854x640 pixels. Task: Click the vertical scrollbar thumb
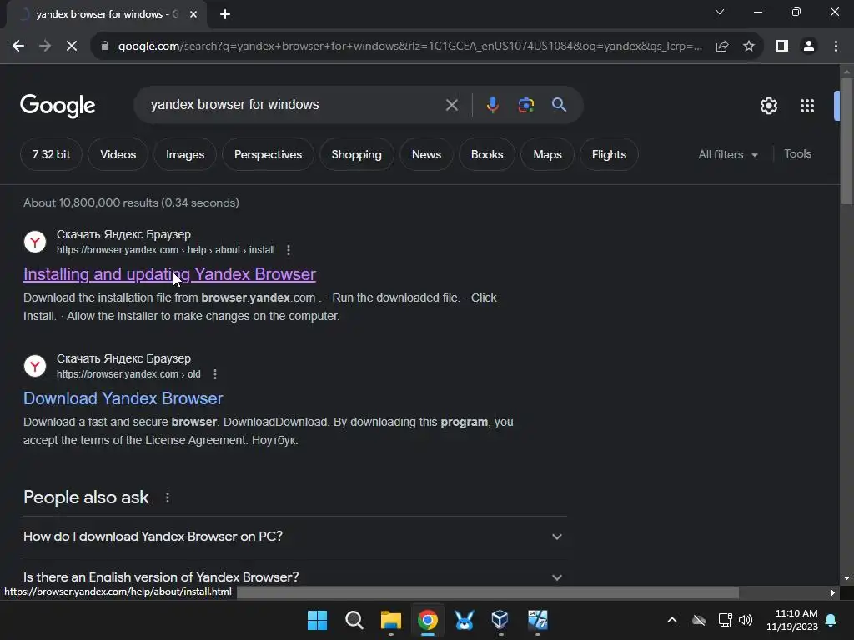tap(846, 142)
